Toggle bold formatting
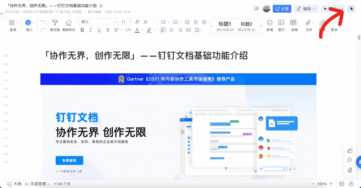 coord(82,30)
